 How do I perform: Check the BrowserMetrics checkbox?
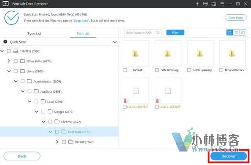click(221, 70)
